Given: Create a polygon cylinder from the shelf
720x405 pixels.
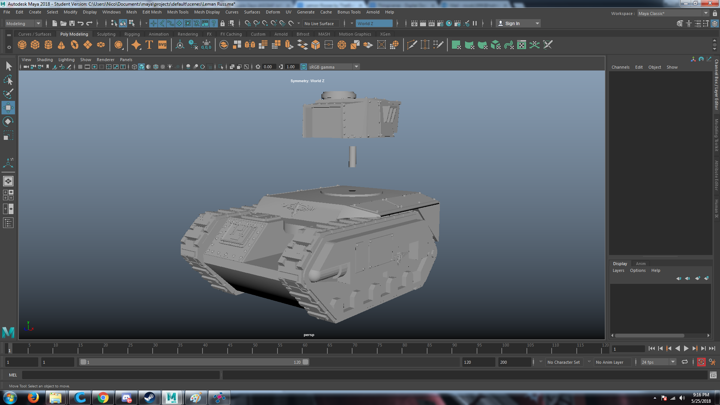Looking at the screenshot, I should (48, 45).
